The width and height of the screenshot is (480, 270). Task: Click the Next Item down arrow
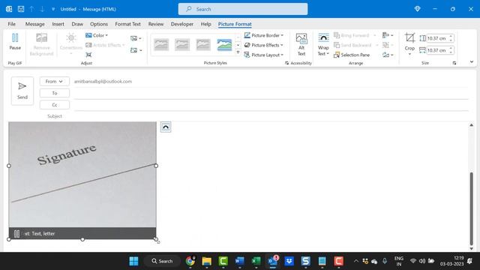(x=42, y=9)
